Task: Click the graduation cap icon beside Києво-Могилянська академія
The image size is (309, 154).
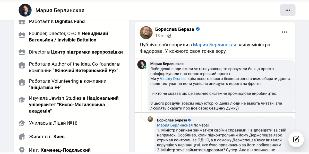Action: (x=22, y=100)
